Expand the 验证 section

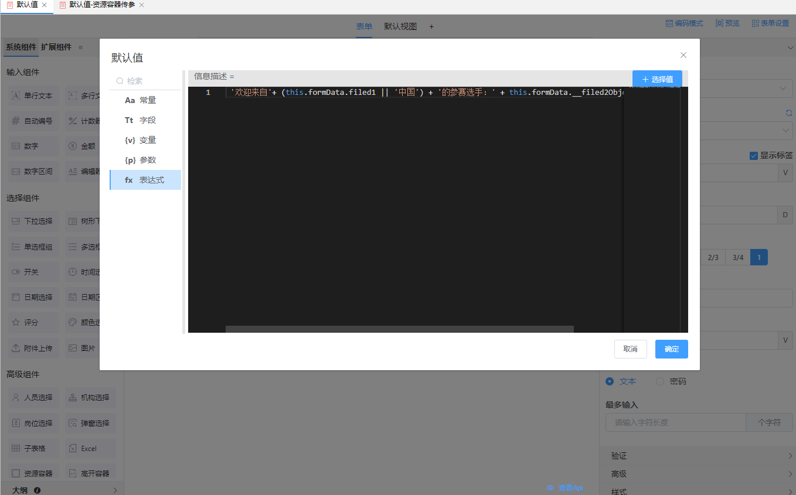698,456
